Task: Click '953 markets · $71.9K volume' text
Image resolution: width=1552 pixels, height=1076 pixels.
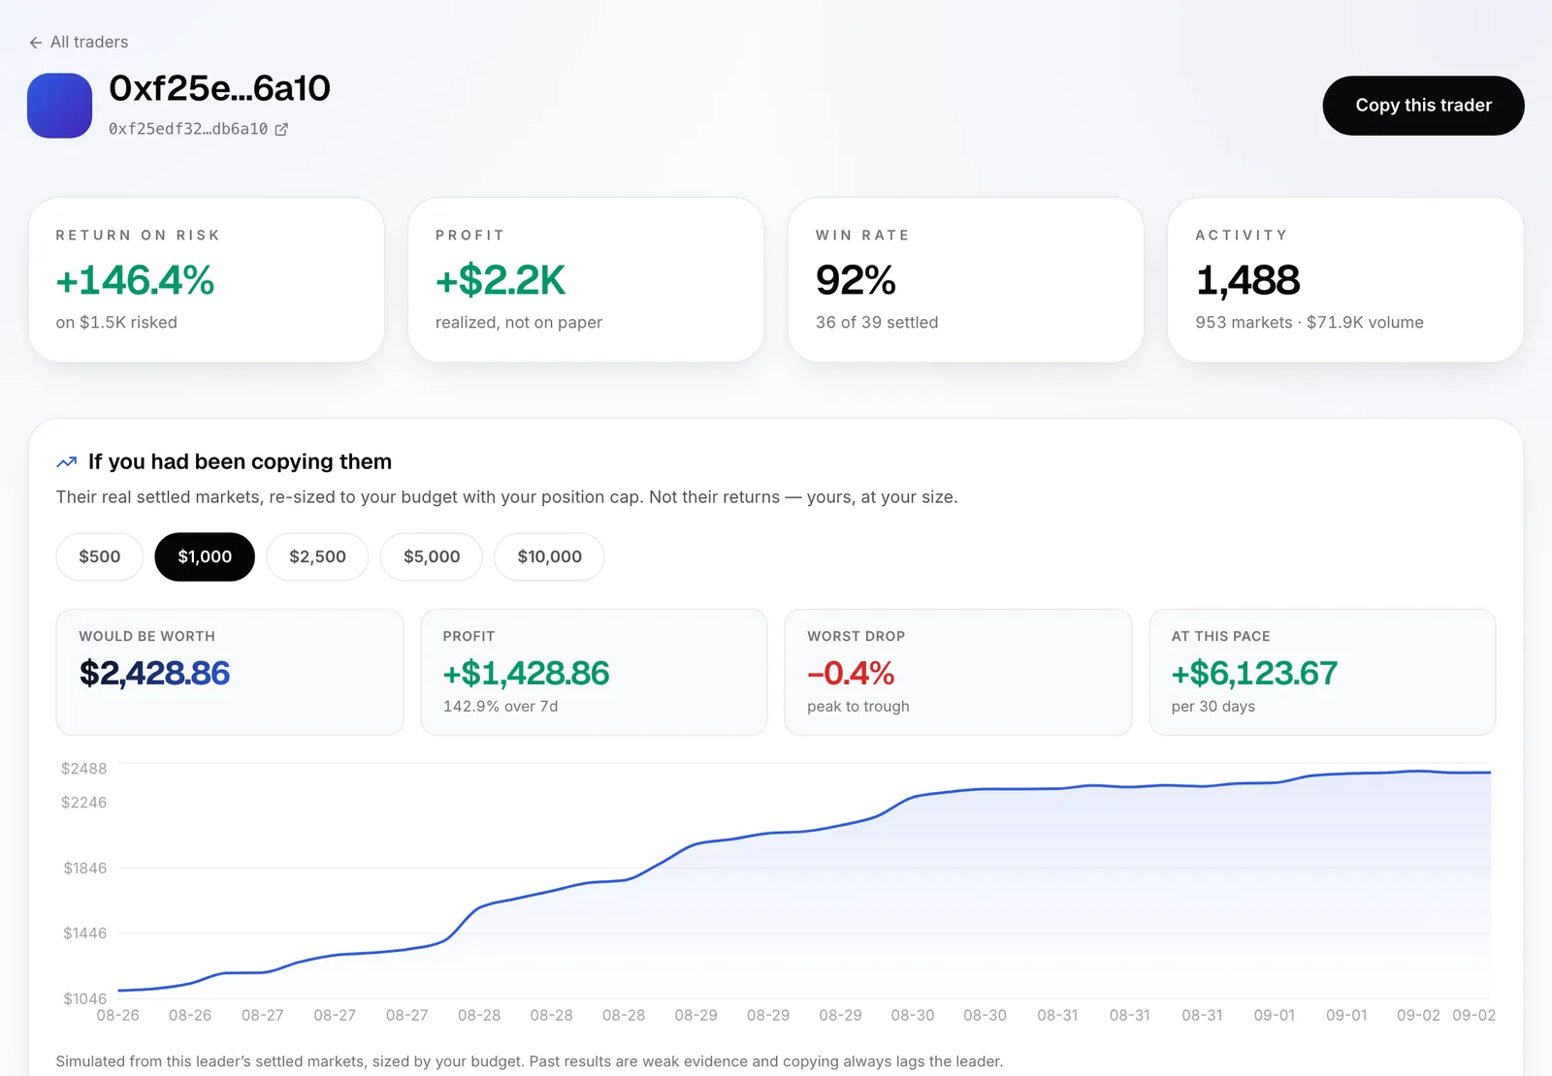Action: click(x=1309, y=323)
